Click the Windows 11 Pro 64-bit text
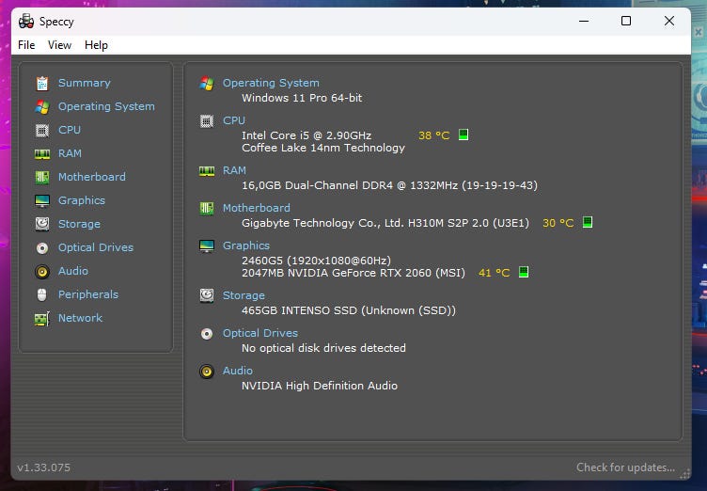 point(302,98)
